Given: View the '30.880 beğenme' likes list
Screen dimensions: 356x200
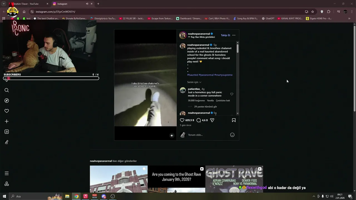Looking at the screenshot, I should (196, 101).
